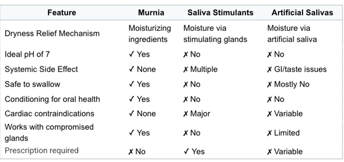Select the Feature column header

62,13
